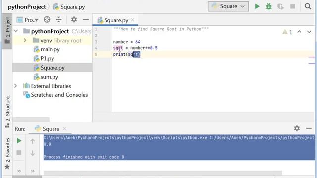The height and width of the screenshot is (178, 317).
Task: Open the Project panel settings gear
Action: 74,20
